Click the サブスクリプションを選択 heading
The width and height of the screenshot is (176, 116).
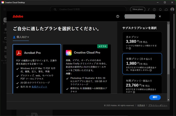(x=139, y=28)
